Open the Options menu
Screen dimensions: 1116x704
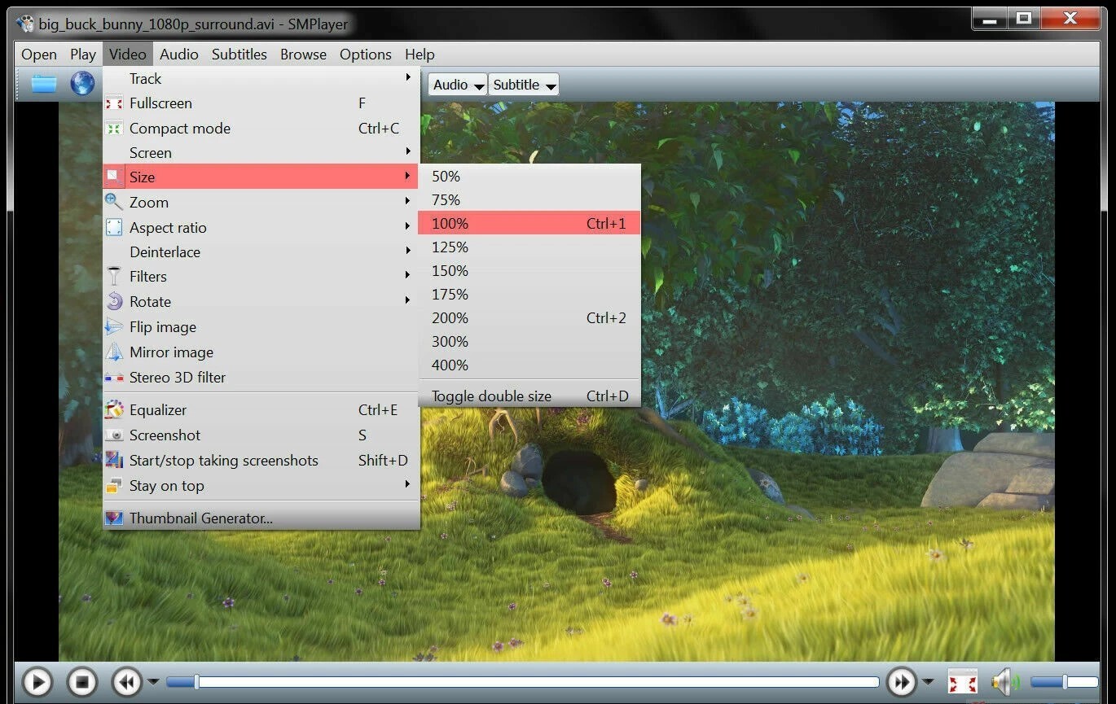coord(366,55)
